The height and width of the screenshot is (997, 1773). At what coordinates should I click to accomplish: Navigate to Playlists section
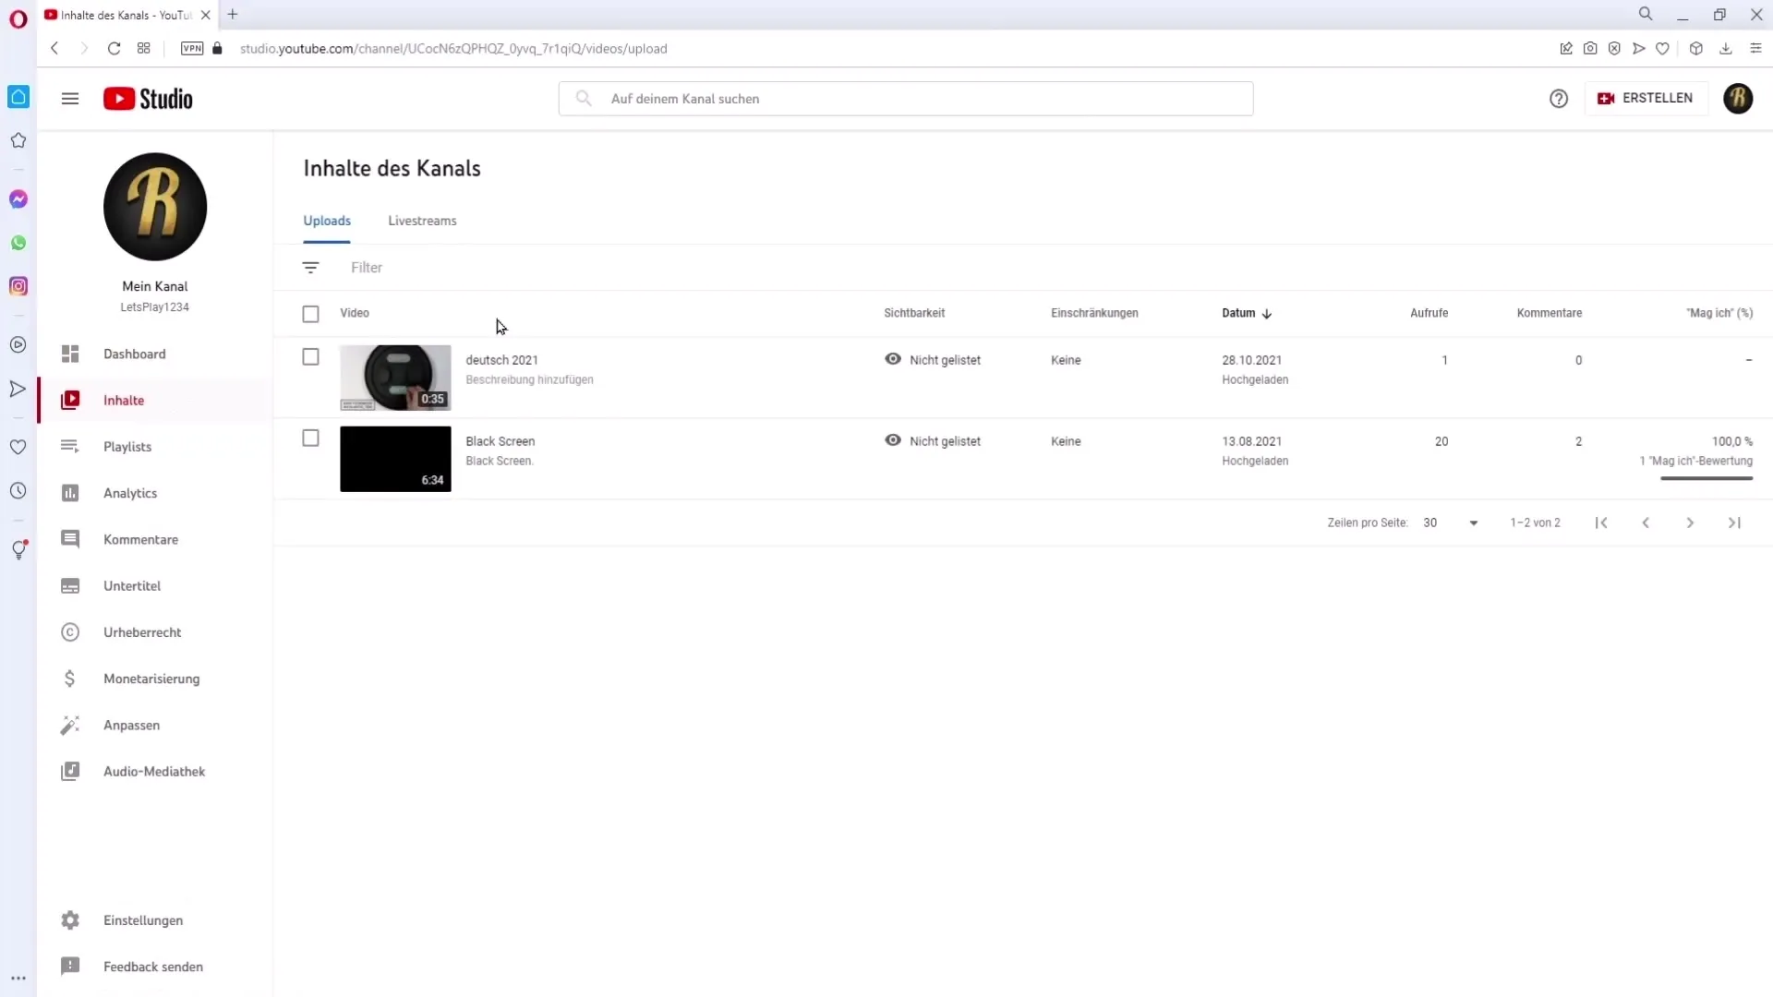[x=127, y=447]
